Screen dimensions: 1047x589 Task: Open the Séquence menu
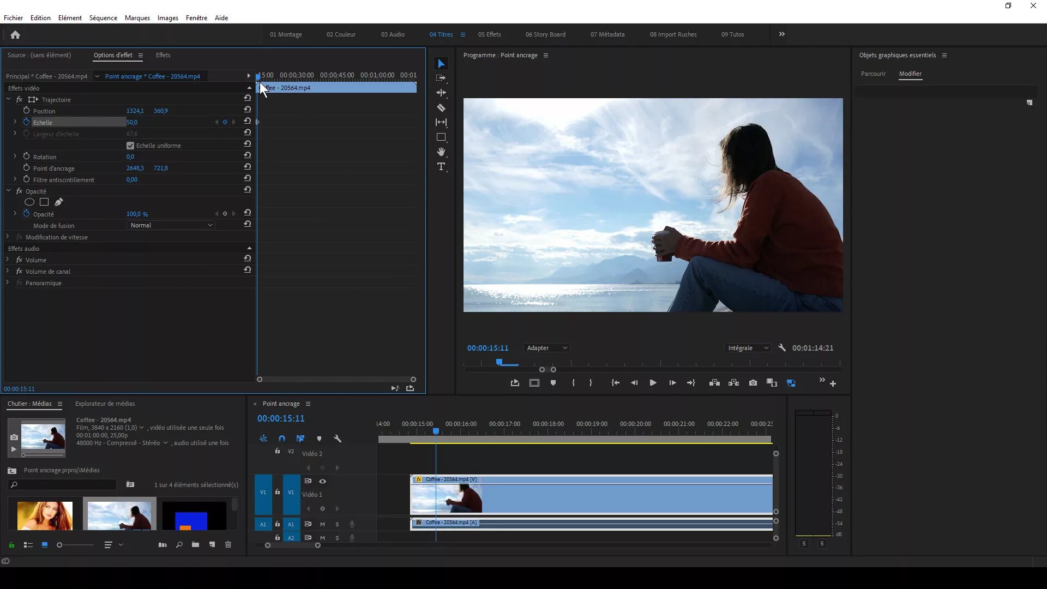tap(103, 18)
